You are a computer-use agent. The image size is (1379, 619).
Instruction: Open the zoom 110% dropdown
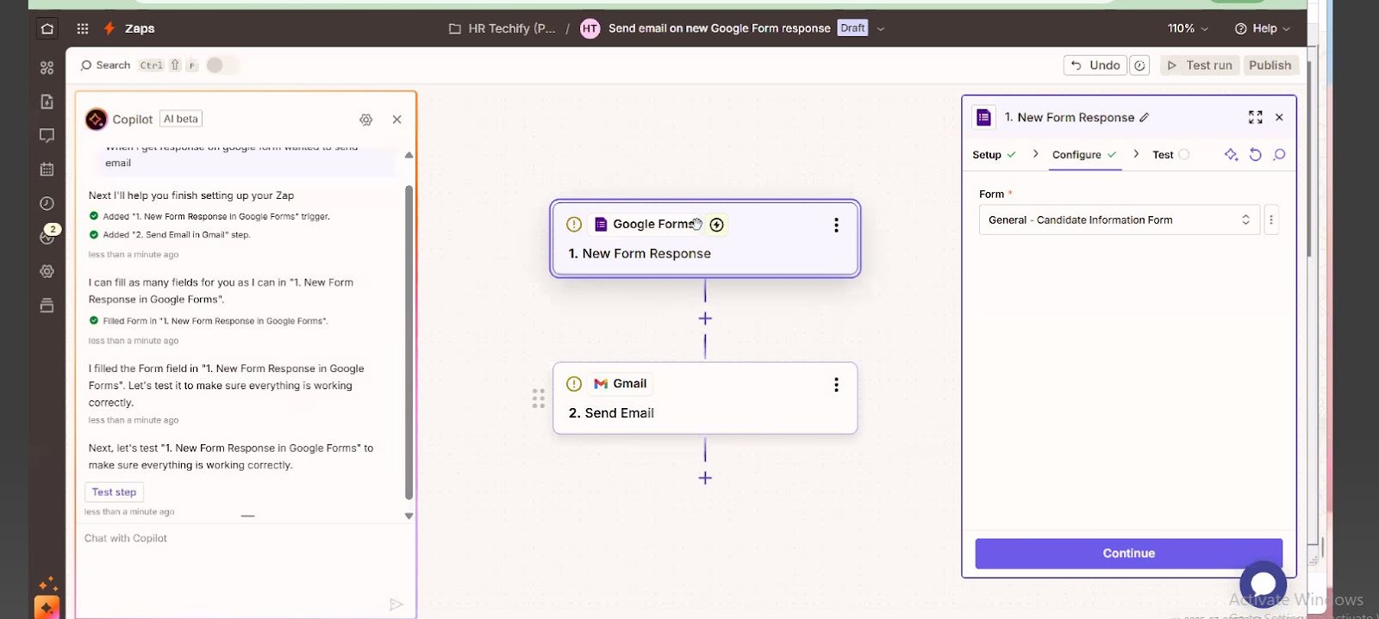tap(1188, 28)
